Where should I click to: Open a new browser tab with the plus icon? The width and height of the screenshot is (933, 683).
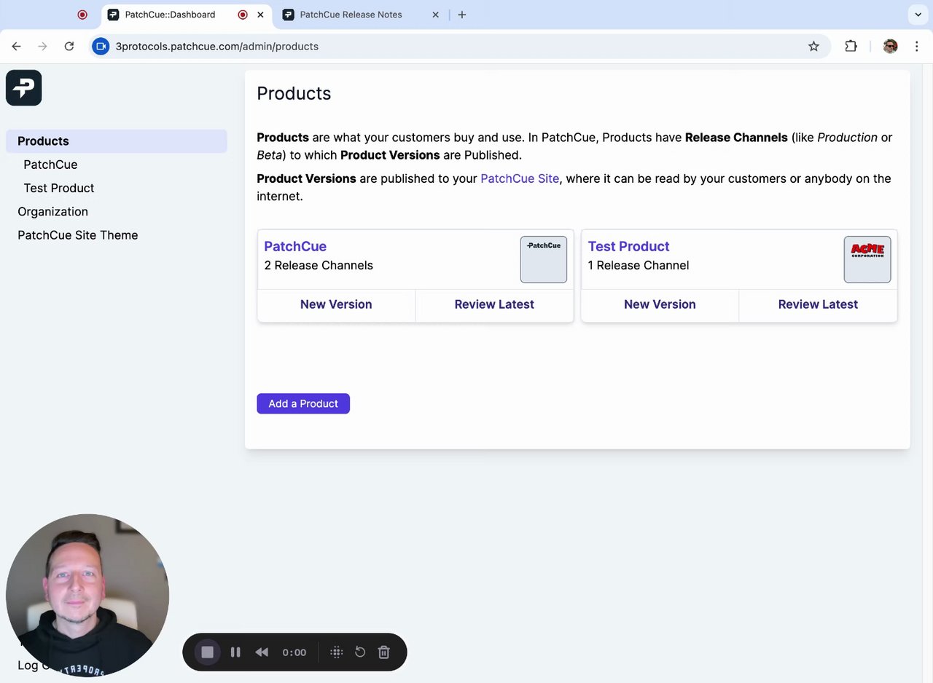click(x=461, y=15)
